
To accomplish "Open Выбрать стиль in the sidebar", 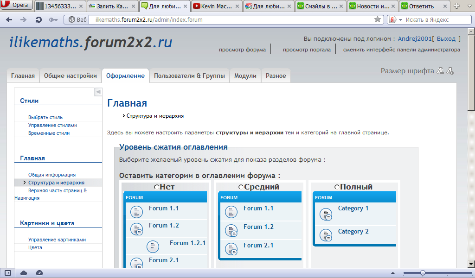I will pos(45,117).
